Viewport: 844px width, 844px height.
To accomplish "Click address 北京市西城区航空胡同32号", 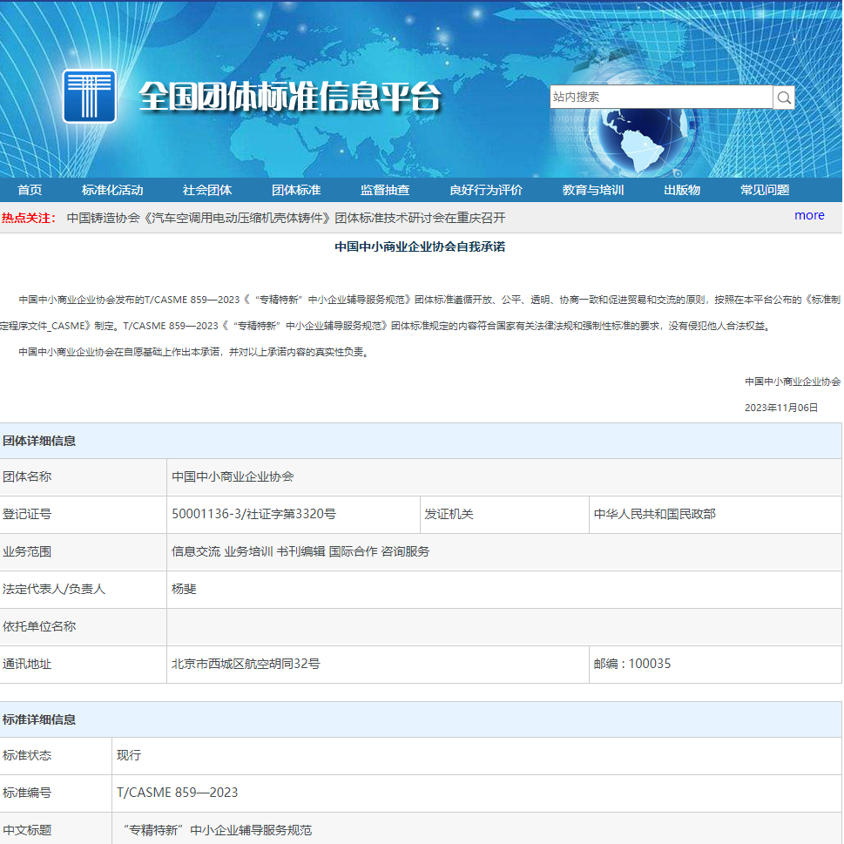I will (x=246, y=664).
